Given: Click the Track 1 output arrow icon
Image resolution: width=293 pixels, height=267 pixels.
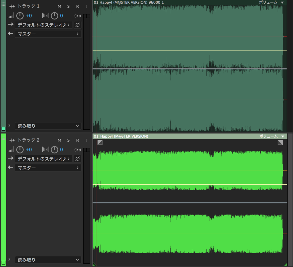Looking at the screenshot, I should tap(11, 34).
